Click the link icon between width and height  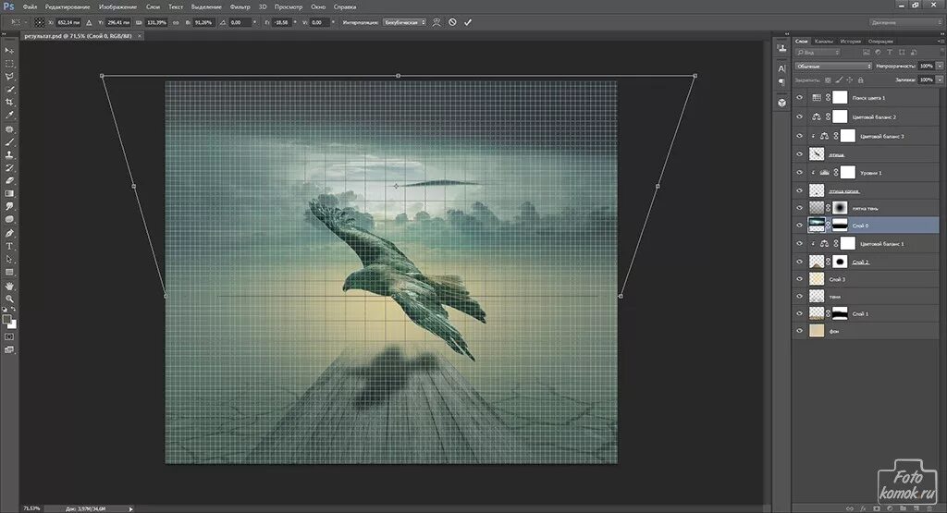[177, 22]
